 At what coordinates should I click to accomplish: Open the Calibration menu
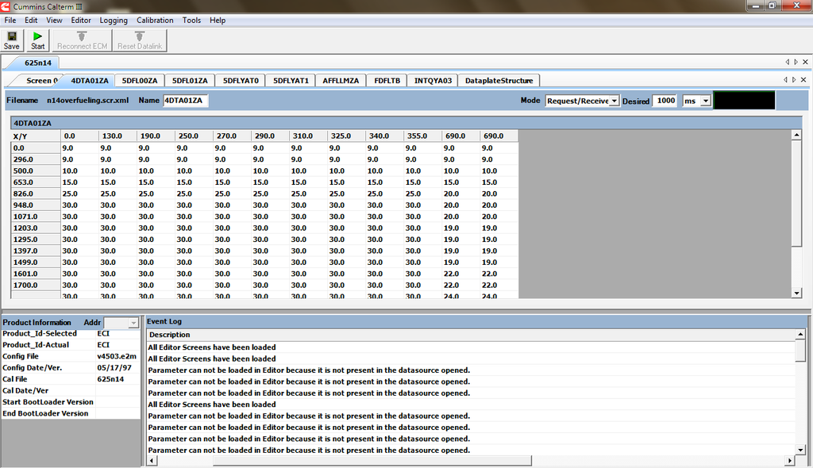(155, 20)
